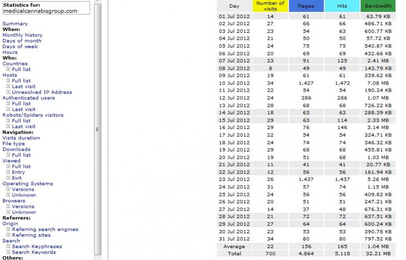
Task: Open the Origin referrers link
Action: (10, 223)
